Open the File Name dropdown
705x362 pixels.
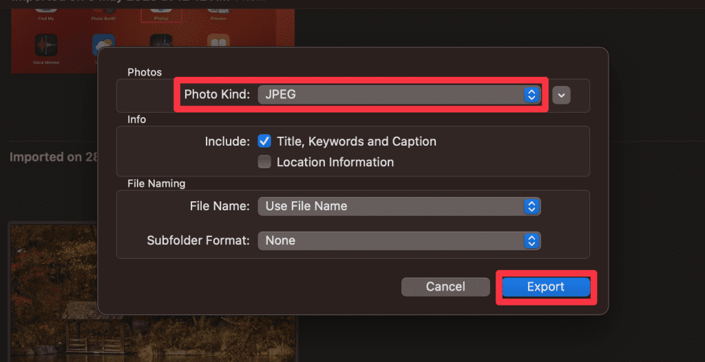click(399, 206)
